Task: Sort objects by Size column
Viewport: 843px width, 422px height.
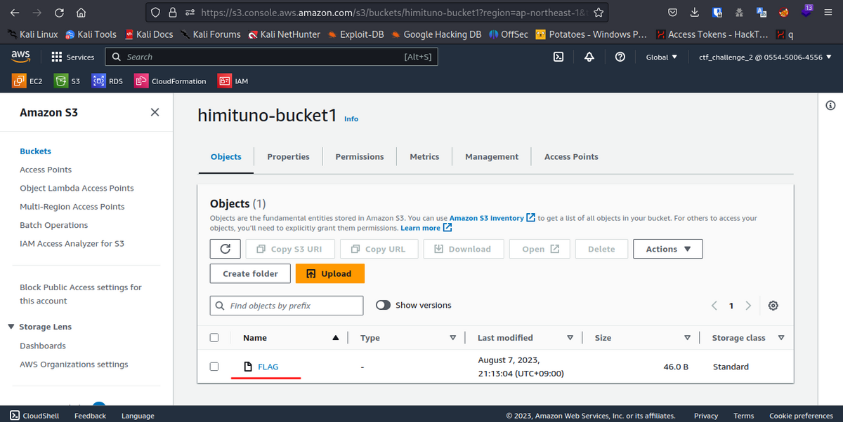Action: coord(643,338)
